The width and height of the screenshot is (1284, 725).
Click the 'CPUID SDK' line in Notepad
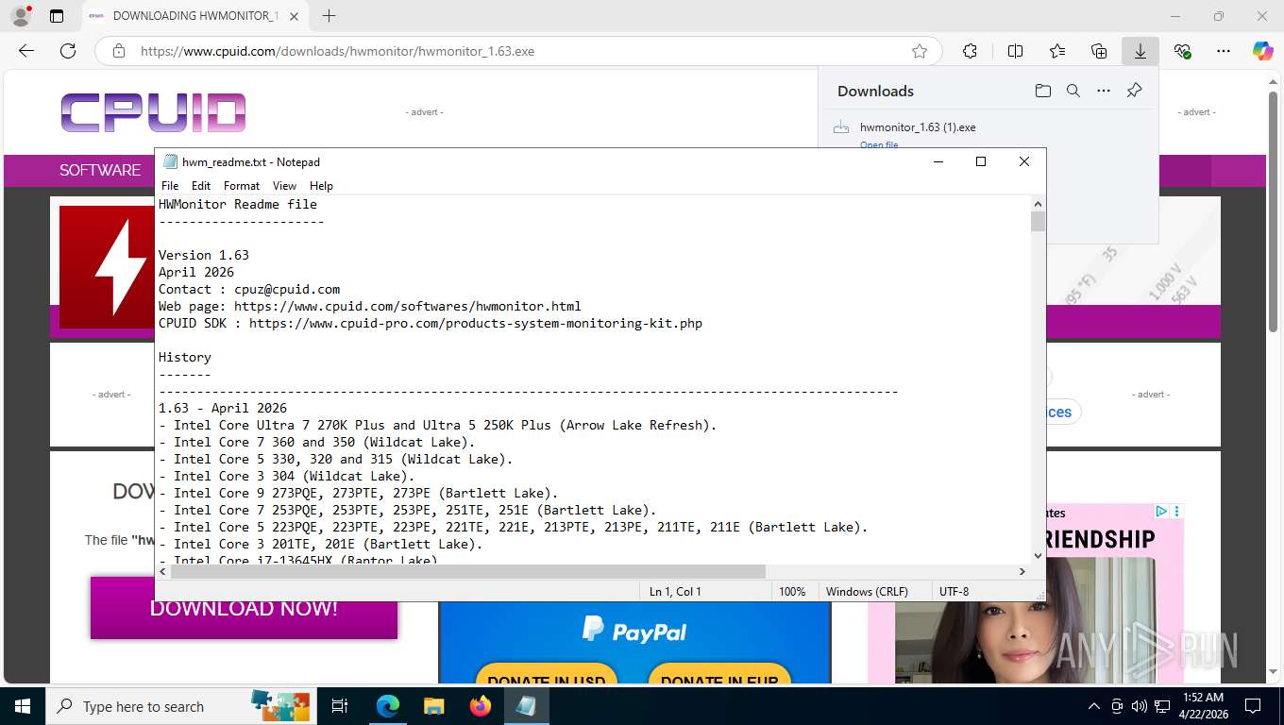(x=431, y=323)
